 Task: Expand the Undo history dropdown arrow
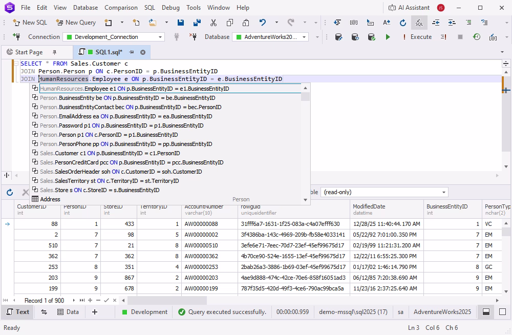(x=276, y=23)
